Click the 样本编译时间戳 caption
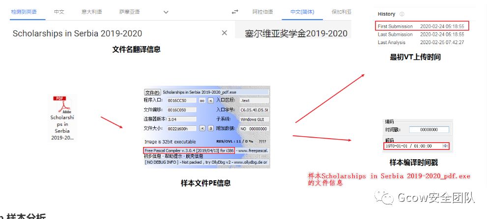The height and width of the screenshot is (219, 491). click(x=414, y=162)
